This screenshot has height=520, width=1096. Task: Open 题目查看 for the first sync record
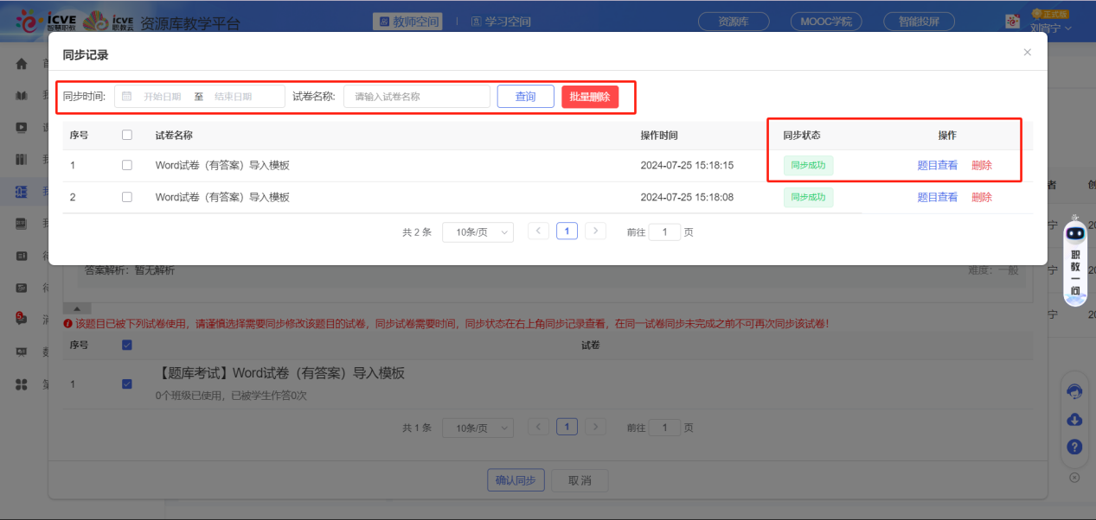936,164
